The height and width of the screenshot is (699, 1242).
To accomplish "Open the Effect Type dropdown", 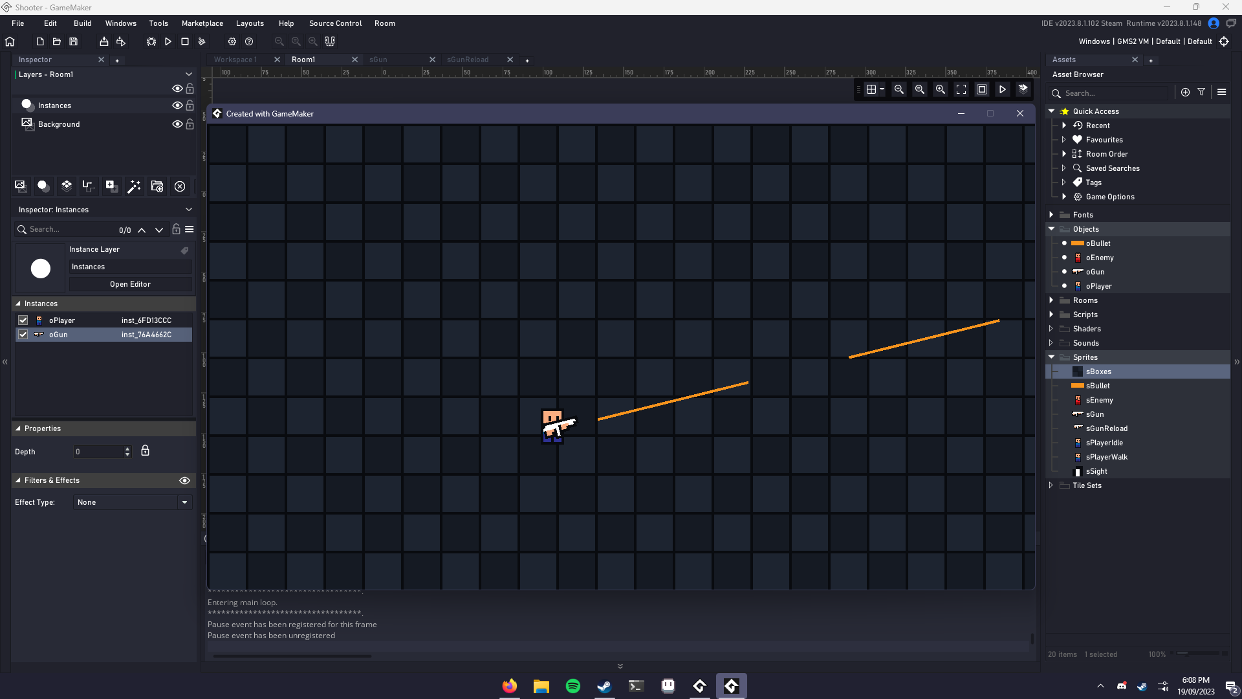I will coord(184,502).
